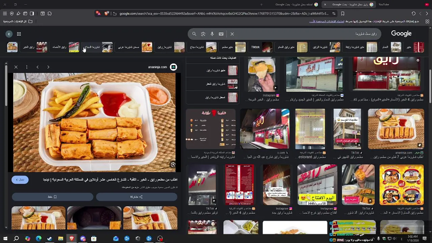This screenshot has width=432, height=243.
Task: Click the search box text رايق محل شاورما
Action: (x=366, y=34)
